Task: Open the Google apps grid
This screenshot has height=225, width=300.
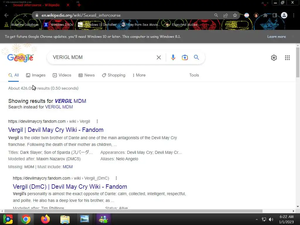Action: (x=287, y=58)
